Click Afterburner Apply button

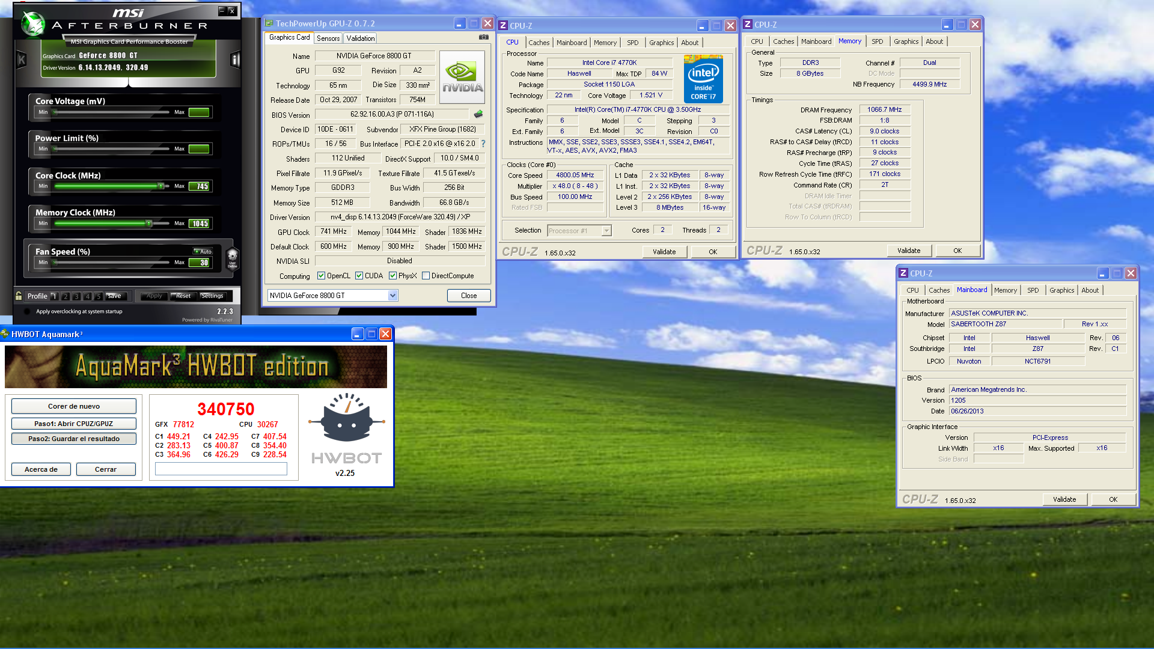coord(154,296)
